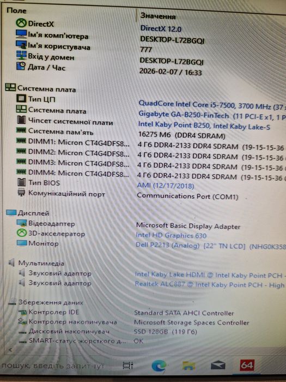Viewport: 286px width, 382px height.
Task: Click the DIMM1 memory module icon
Action: tap(21, 141)
